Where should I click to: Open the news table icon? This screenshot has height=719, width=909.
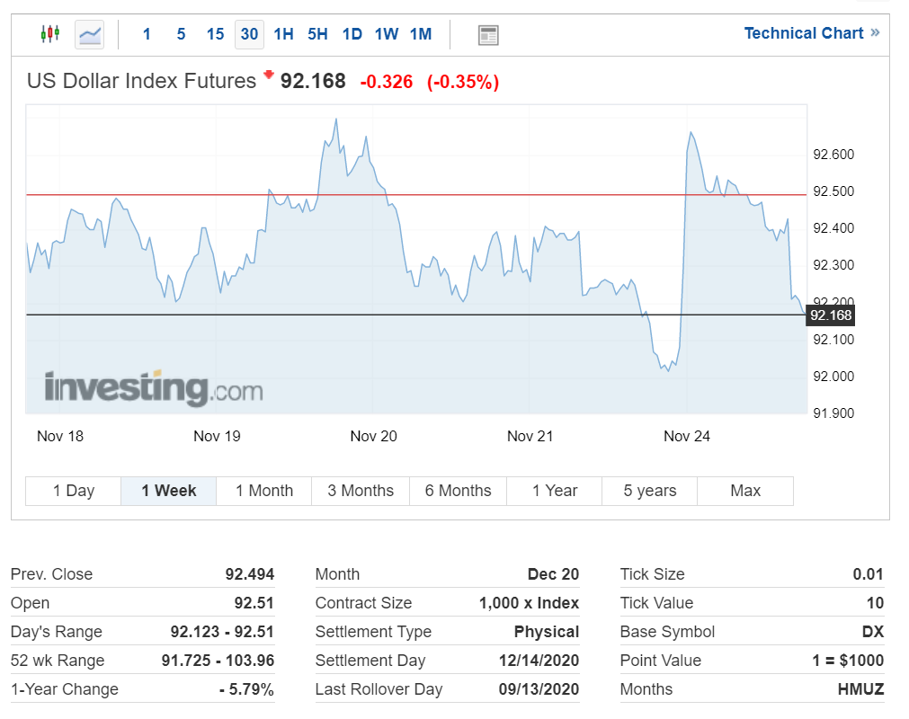tap(488, 35)
